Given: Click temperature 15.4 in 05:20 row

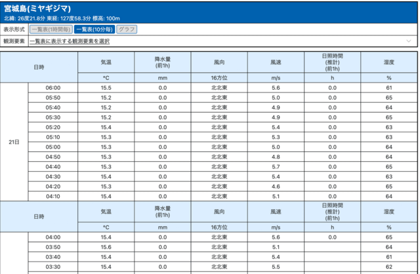Looking at the screenshot, I should click(x=106, y=127).
